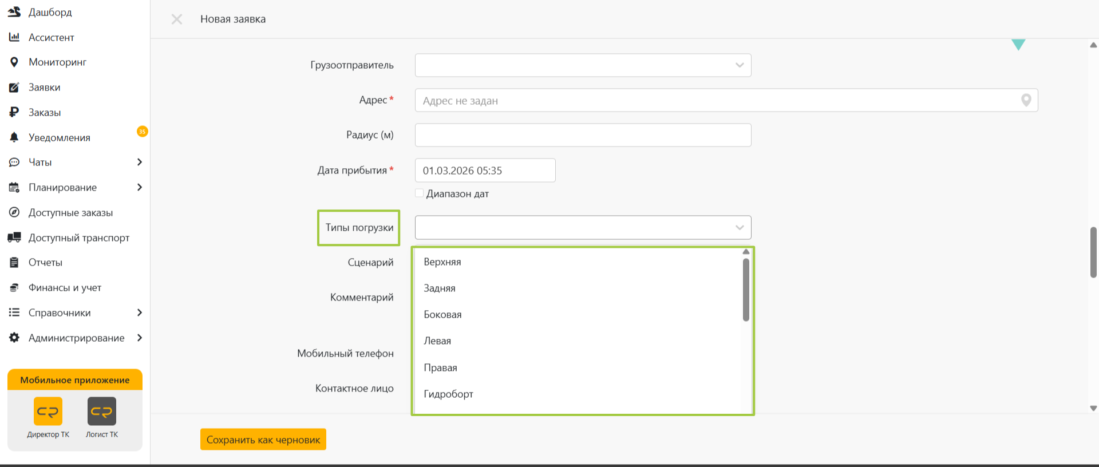1099x467 pixels.
Task: Click the form scroll-up arrow
Action: pos(1093,45)
